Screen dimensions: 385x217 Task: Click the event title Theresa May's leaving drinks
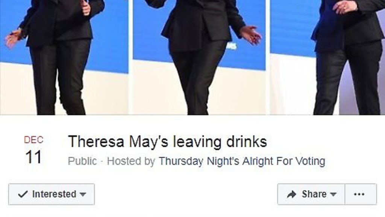pyautogui.click(x=167, y=142)
